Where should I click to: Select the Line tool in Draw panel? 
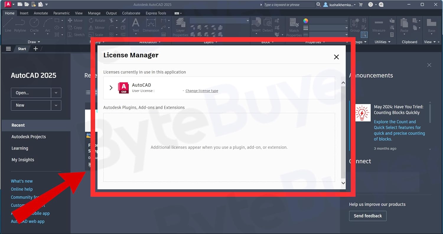(x=8, y=25)
